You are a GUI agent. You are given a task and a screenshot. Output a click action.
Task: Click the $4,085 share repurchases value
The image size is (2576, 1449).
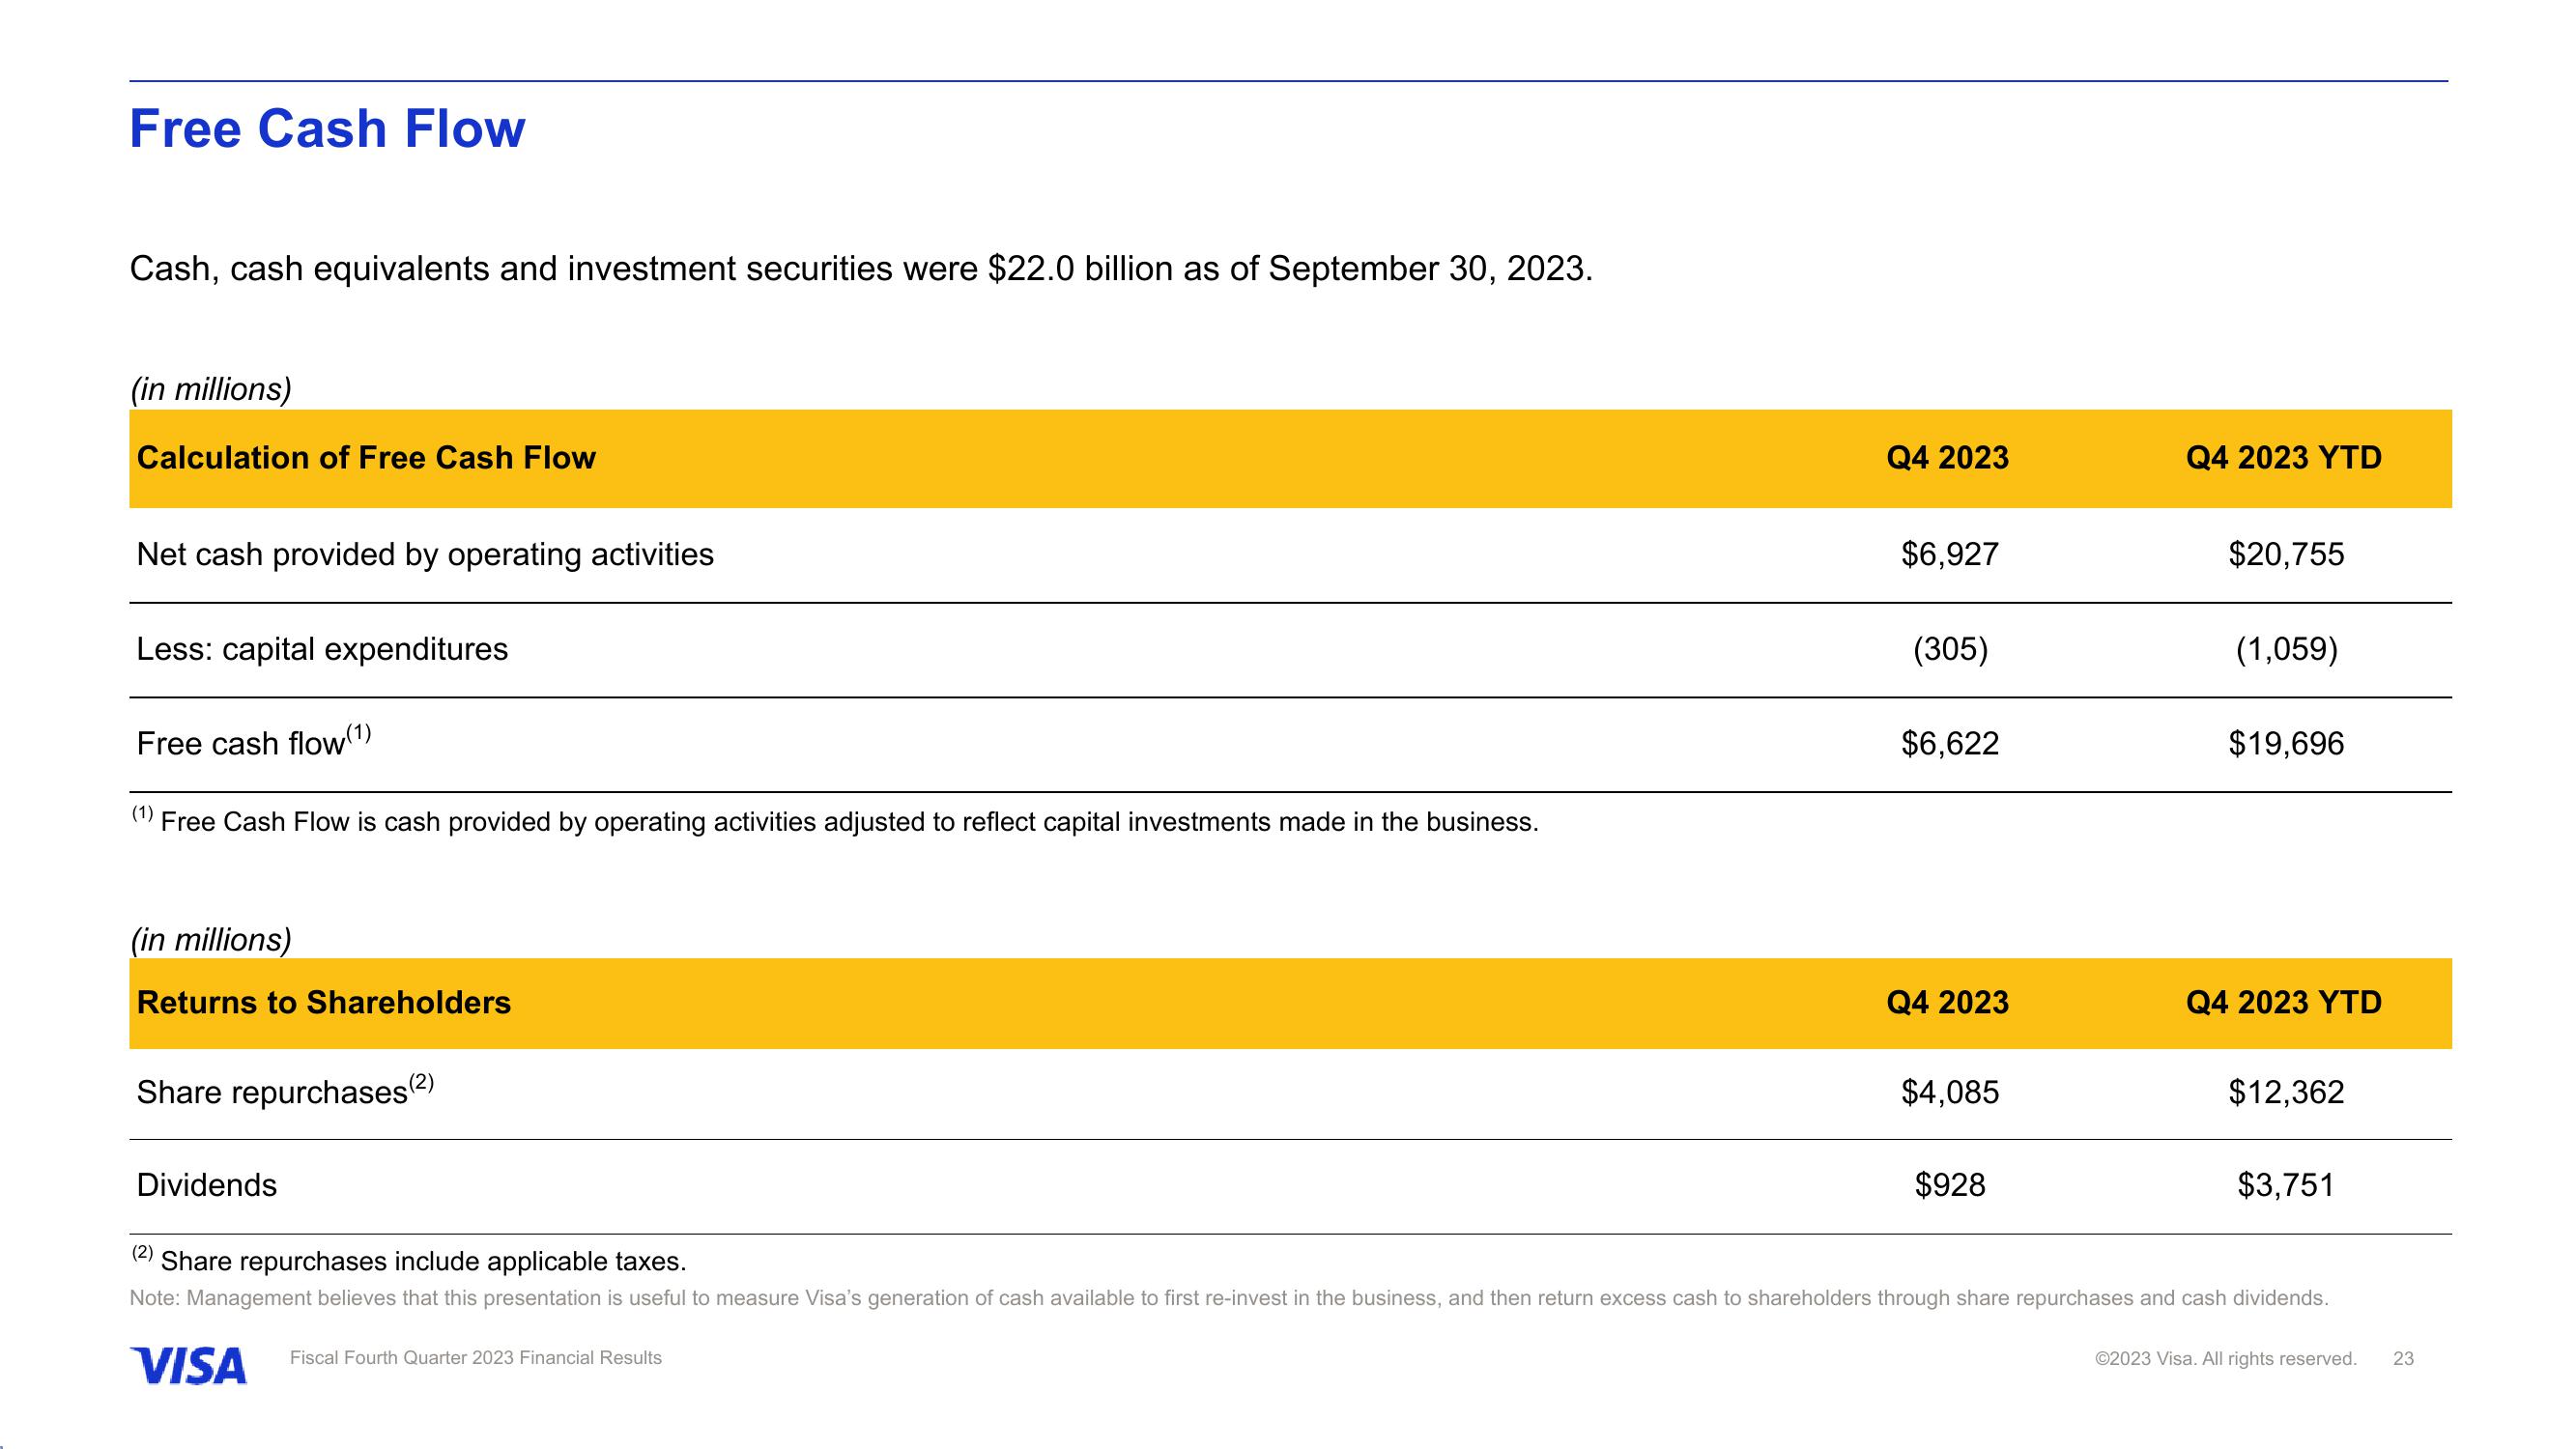coord(1949,1092)
